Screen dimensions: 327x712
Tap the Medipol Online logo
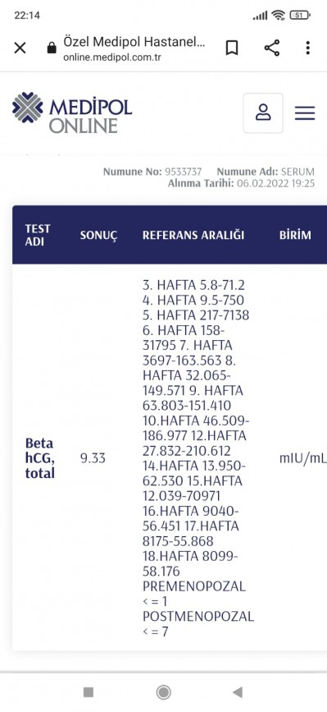[x=72, y=113]
